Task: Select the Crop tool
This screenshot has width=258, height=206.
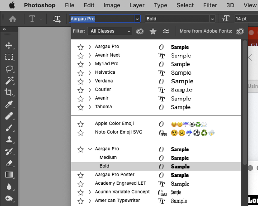Action: [9, 92]
